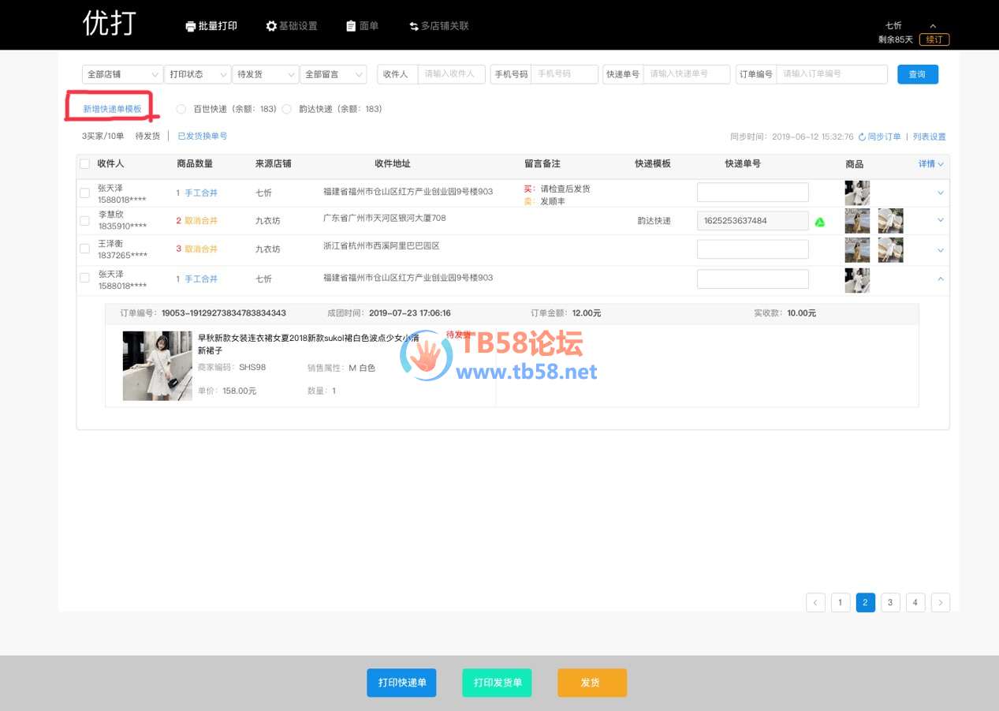
Task: Open the 打印状态 dropdown
Action: point(198,74)
